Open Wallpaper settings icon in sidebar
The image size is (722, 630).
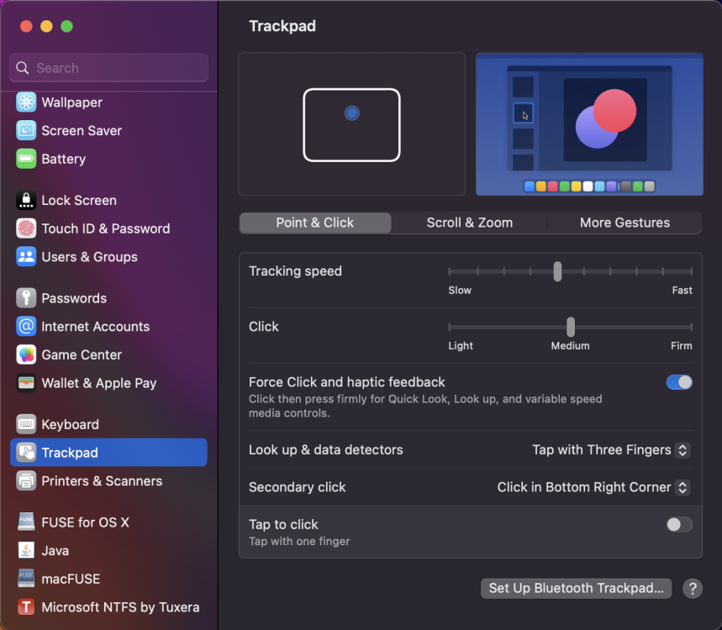pyautogui.click(x=26, y=102)
